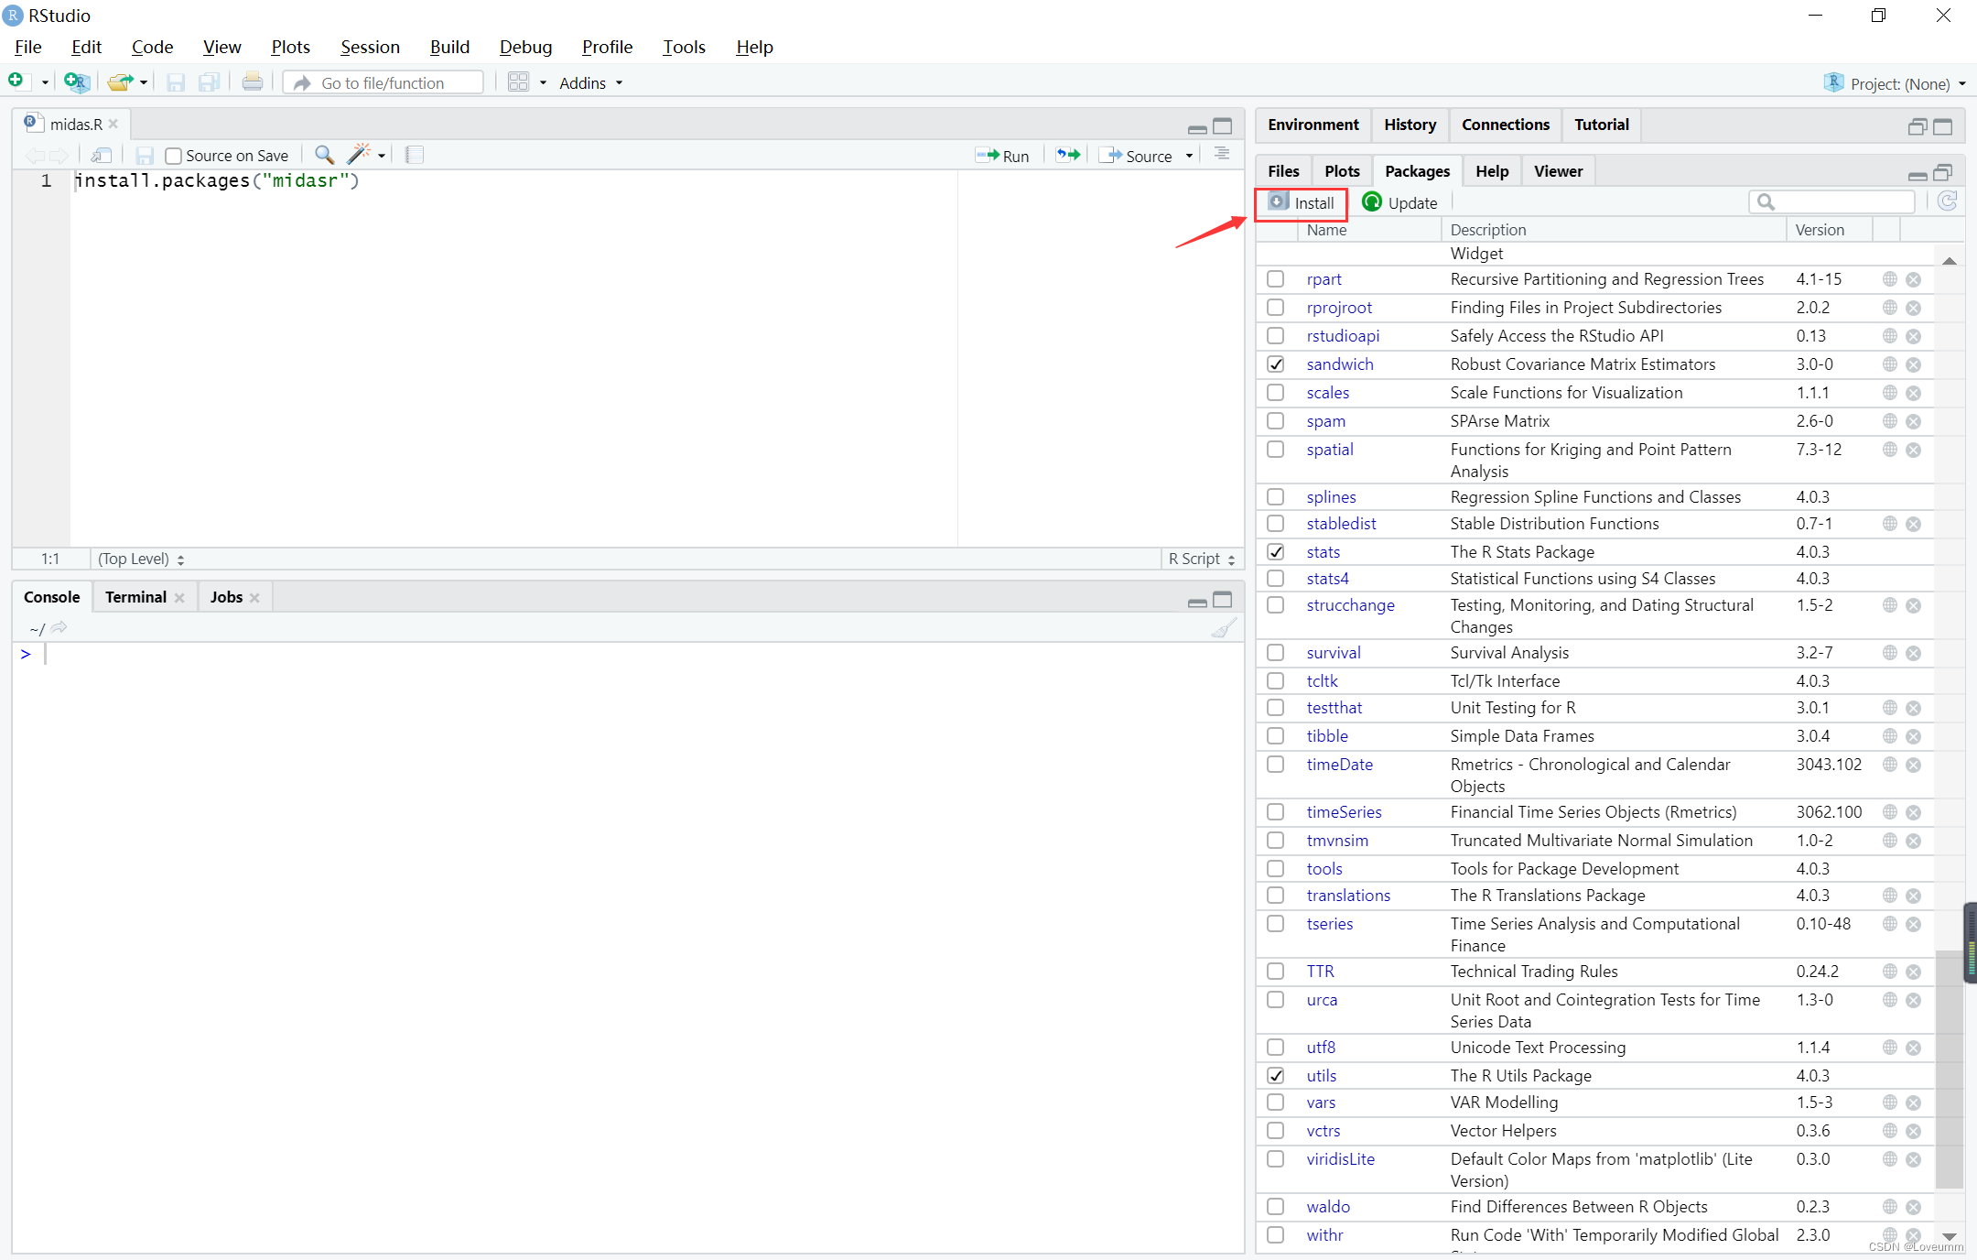Switch to the Terminal tab
The height and width of the screenshot is (1260, 1977).
pyautogui.click(x=135, y=597)
